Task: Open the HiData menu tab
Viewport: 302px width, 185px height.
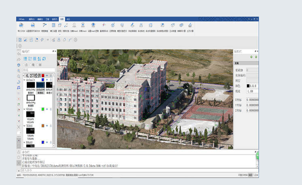Action: (22, 19)
